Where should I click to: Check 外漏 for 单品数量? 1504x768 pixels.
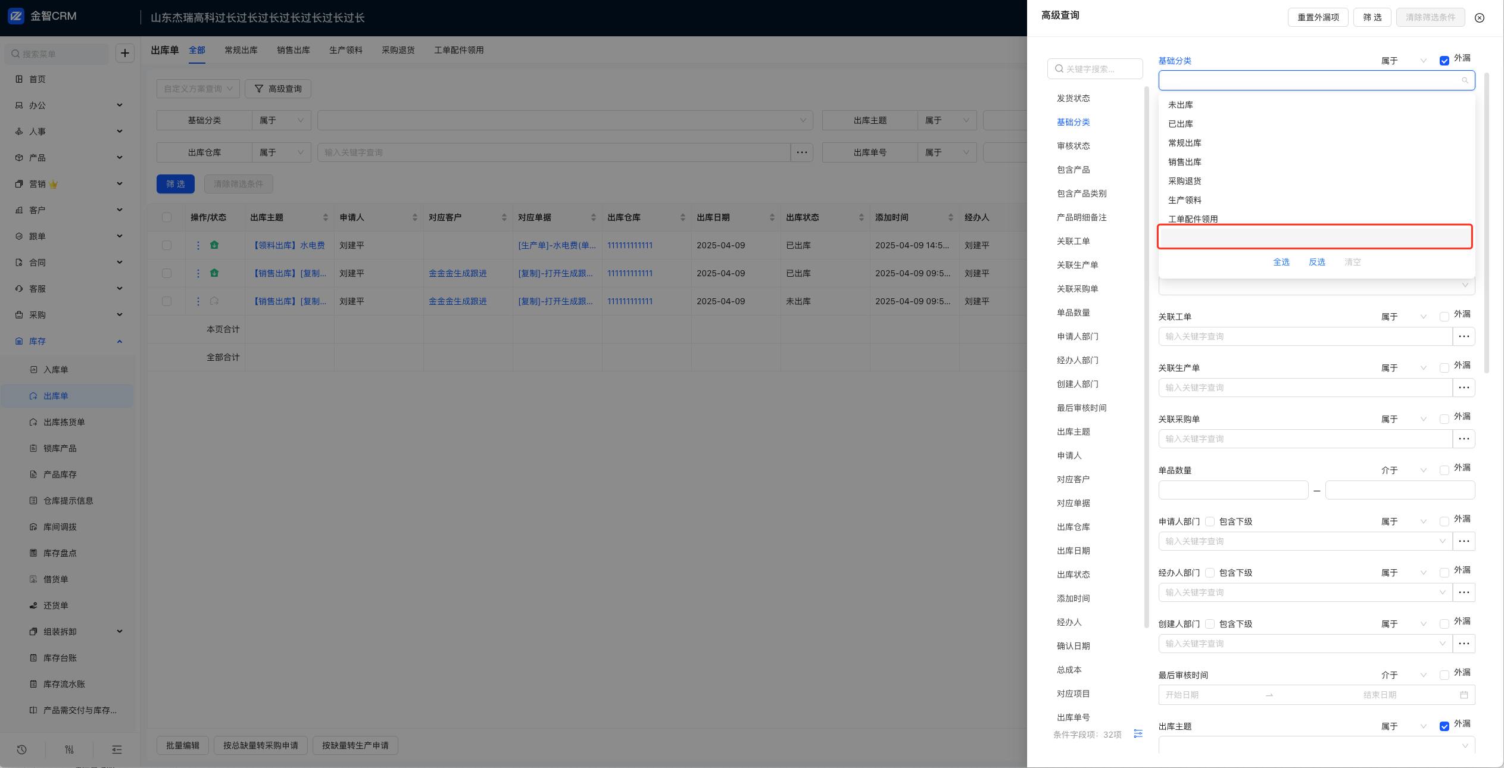[x=1444, y=470]
